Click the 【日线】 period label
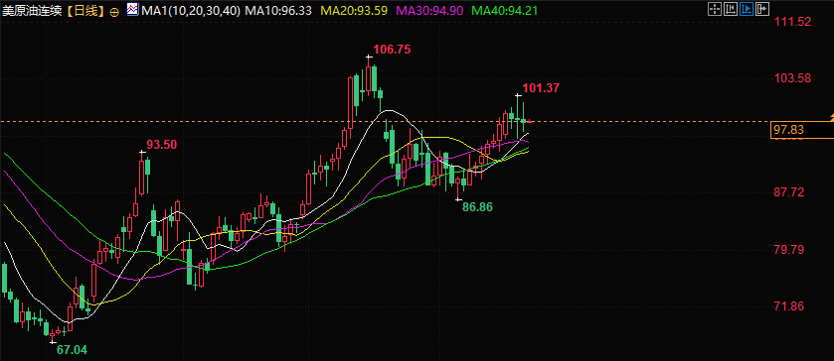Image resolution: width=834 pixels, height=361 pixels. [86, 11]
